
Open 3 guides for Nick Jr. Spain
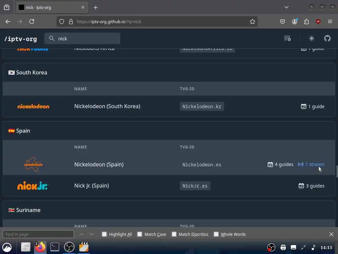point(312,186)
